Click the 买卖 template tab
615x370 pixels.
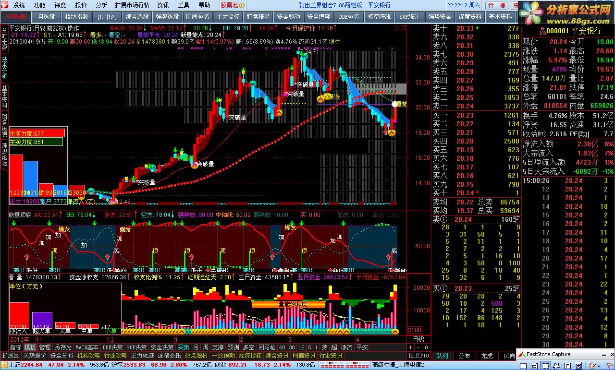[x=183, y=347]
